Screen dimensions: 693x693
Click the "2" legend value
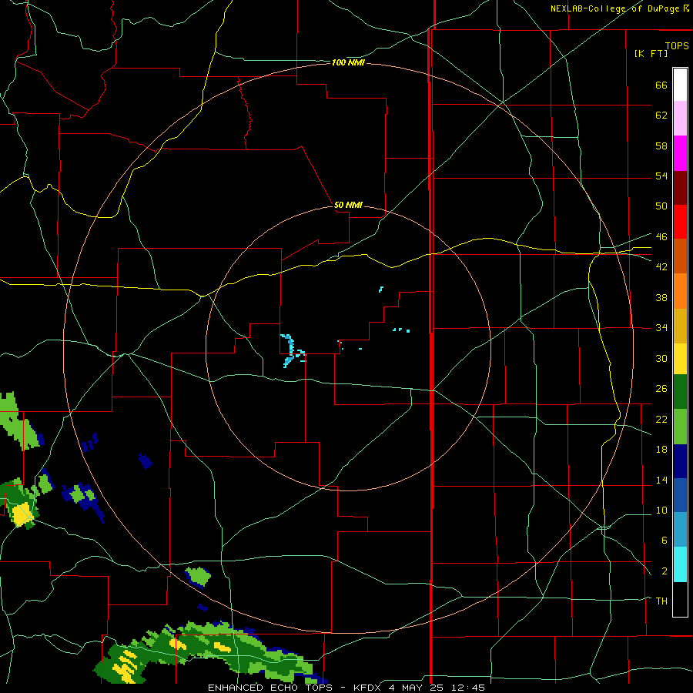click(664, 571)
